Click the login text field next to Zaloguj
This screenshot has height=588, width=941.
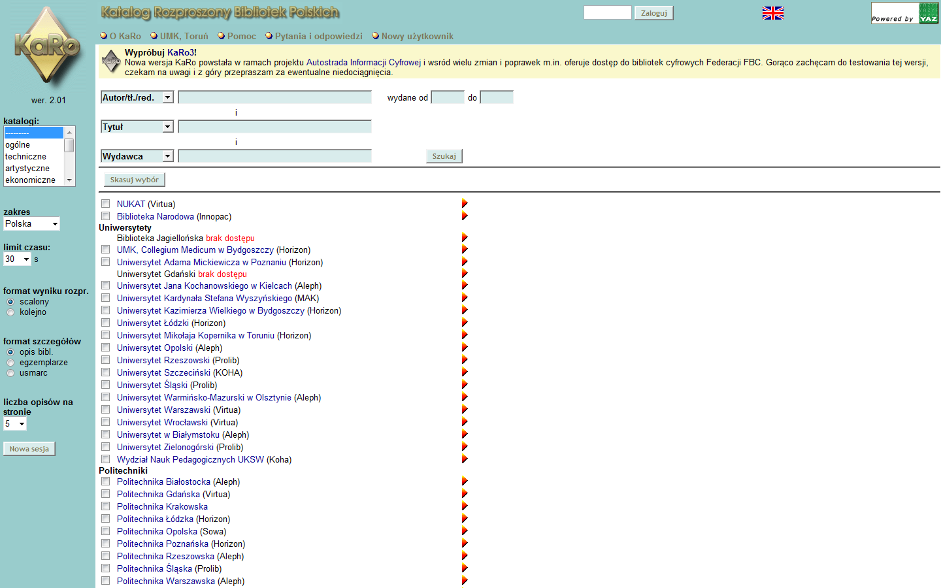point(608,12)
